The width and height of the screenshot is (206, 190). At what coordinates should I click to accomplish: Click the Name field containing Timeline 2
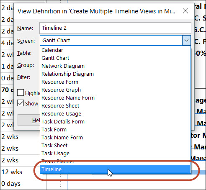click(x=115, y=28)
